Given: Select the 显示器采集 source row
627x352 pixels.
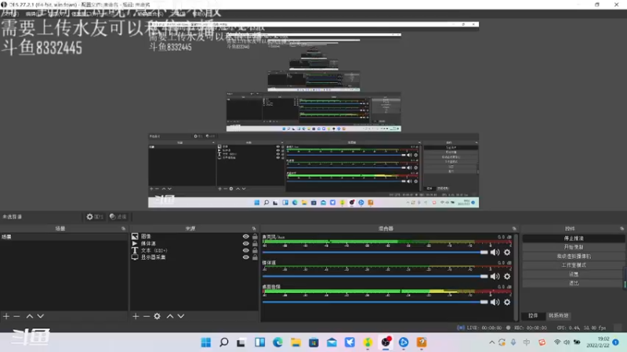Looking at the screenshot, I should (194, 257).
